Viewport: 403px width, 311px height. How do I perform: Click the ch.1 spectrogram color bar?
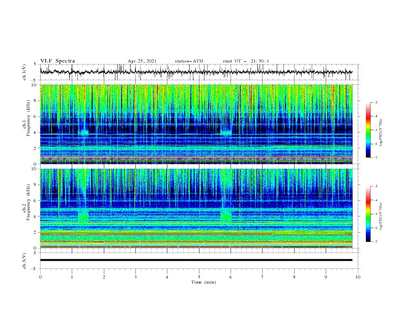coord(368,130)
